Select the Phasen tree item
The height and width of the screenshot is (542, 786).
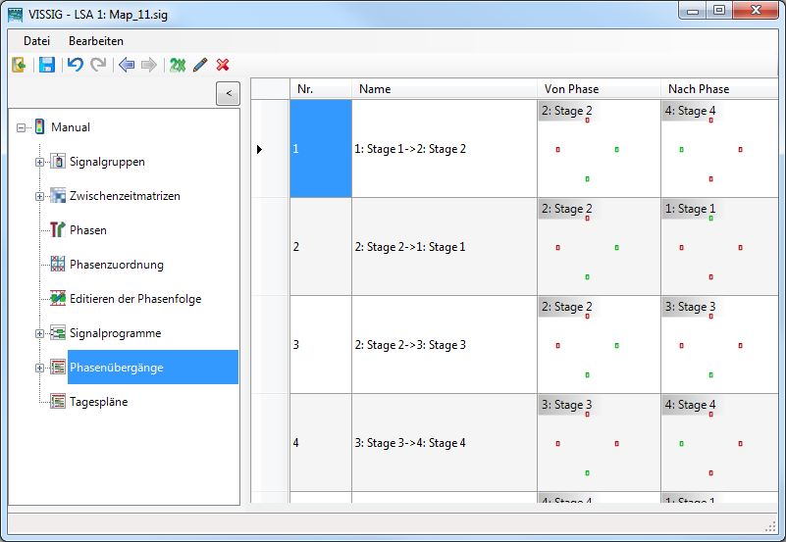88,230
